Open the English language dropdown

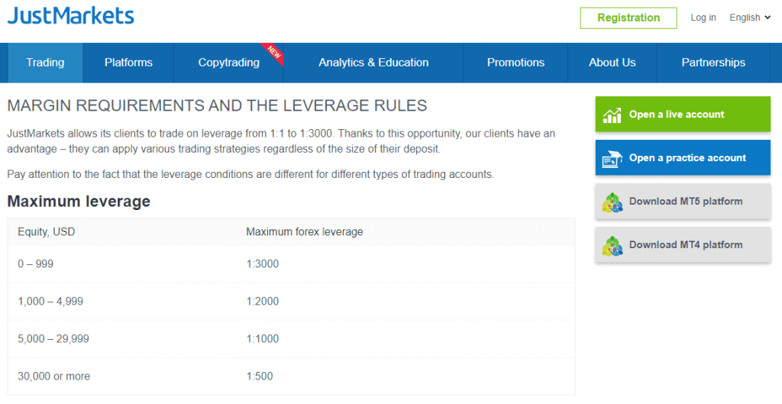[x=750, y=18]
